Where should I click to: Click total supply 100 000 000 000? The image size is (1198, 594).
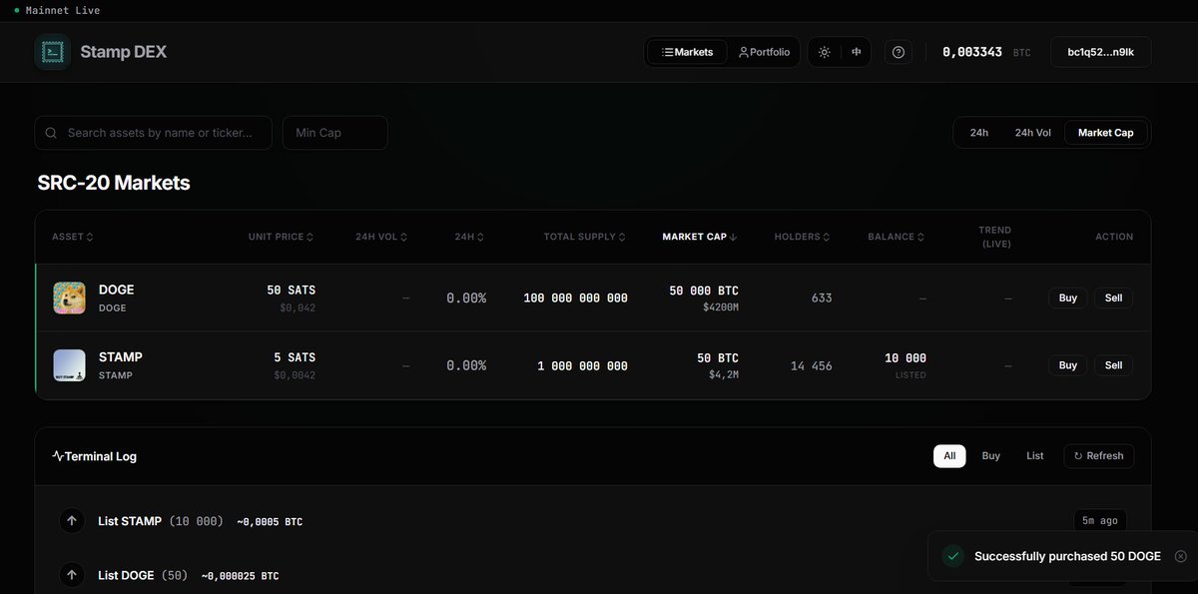(x=576, y=297)
